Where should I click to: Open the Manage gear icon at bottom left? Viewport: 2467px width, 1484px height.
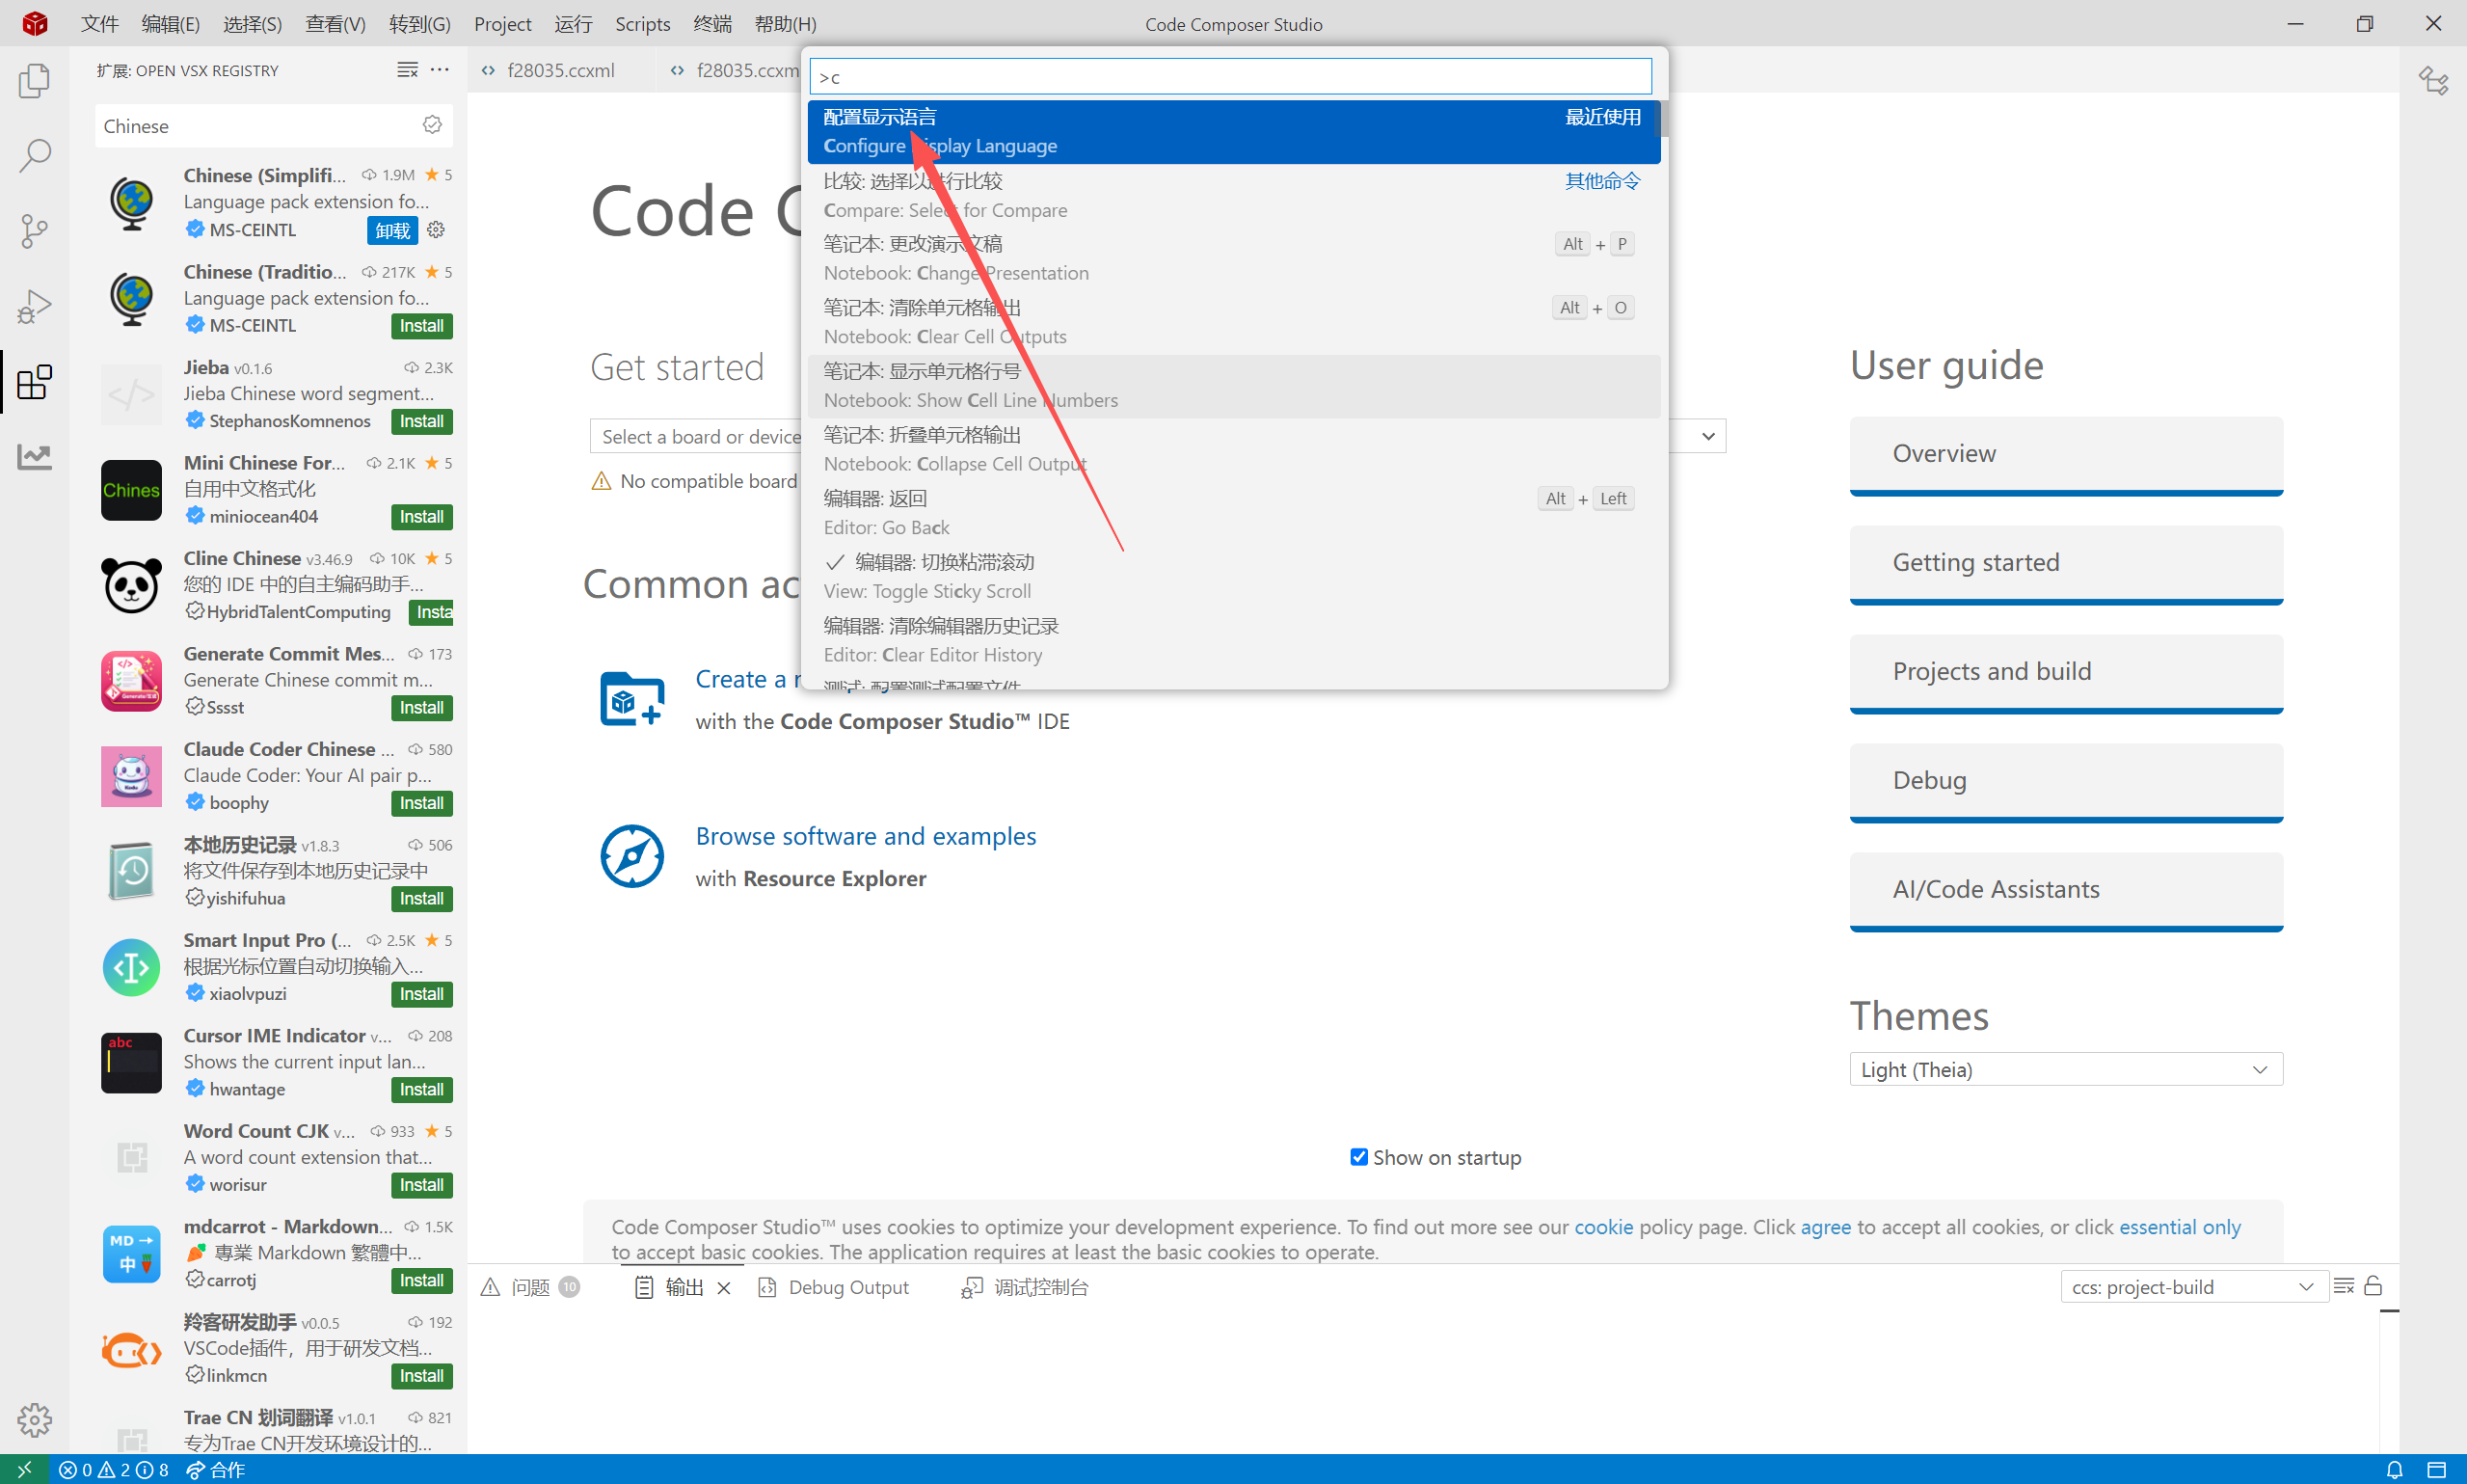click(x=34, y=1419)
